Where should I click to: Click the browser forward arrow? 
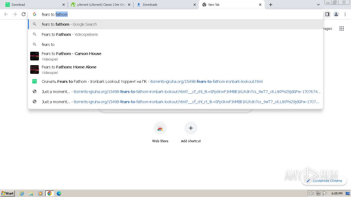click(15, 14)
